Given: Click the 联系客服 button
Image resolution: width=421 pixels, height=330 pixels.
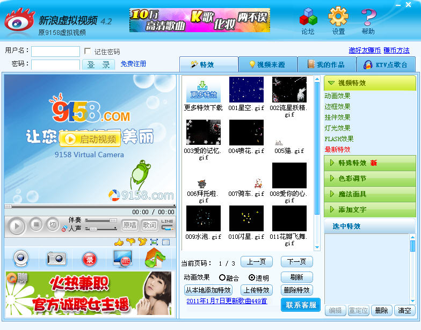Looking at the screenshot, I should click(x=301, y=305).
